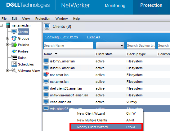The width and height of the screenshot is (170, 131).
Task: Sort by the Name column arrow
Action: [x=56, y=54]
